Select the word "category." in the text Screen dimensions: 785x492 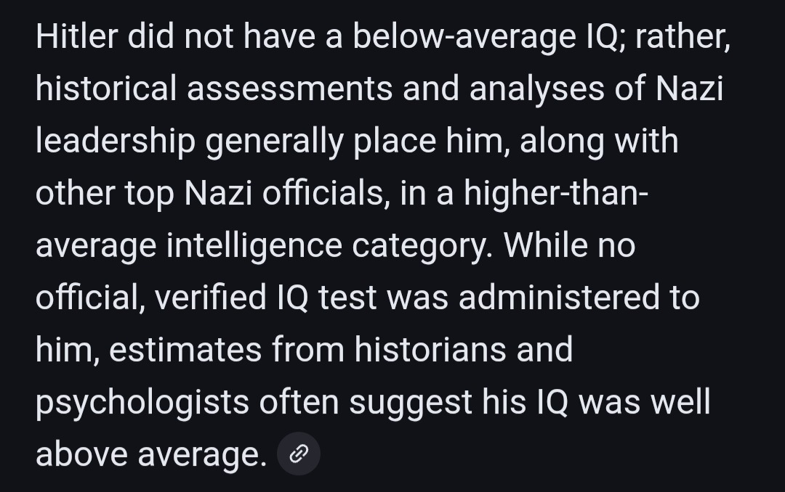pos(423,245)
